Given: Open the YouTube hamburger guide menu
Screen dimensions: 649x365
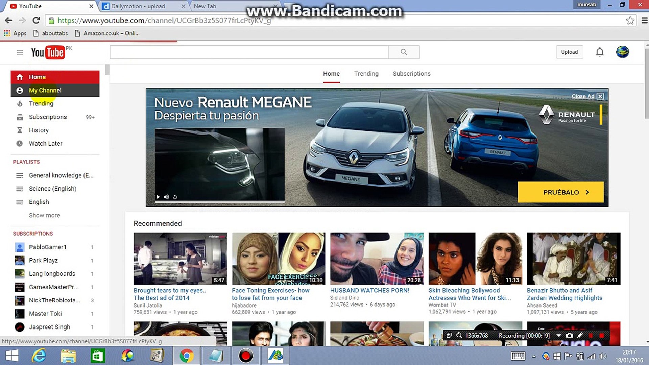Looking at the screenshot, I should click(20, 52).
